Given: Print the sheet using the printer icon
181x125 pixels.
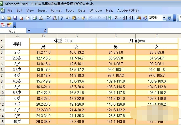Looking at the screenshot, I should click(x=35, y=18).
